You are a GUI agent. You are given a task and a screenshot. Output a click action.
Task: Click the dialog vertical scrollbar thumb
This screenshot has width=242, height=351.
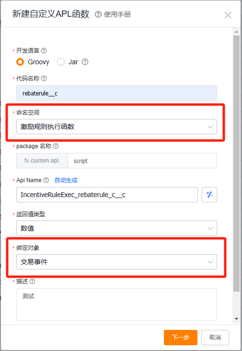[236, 164]
